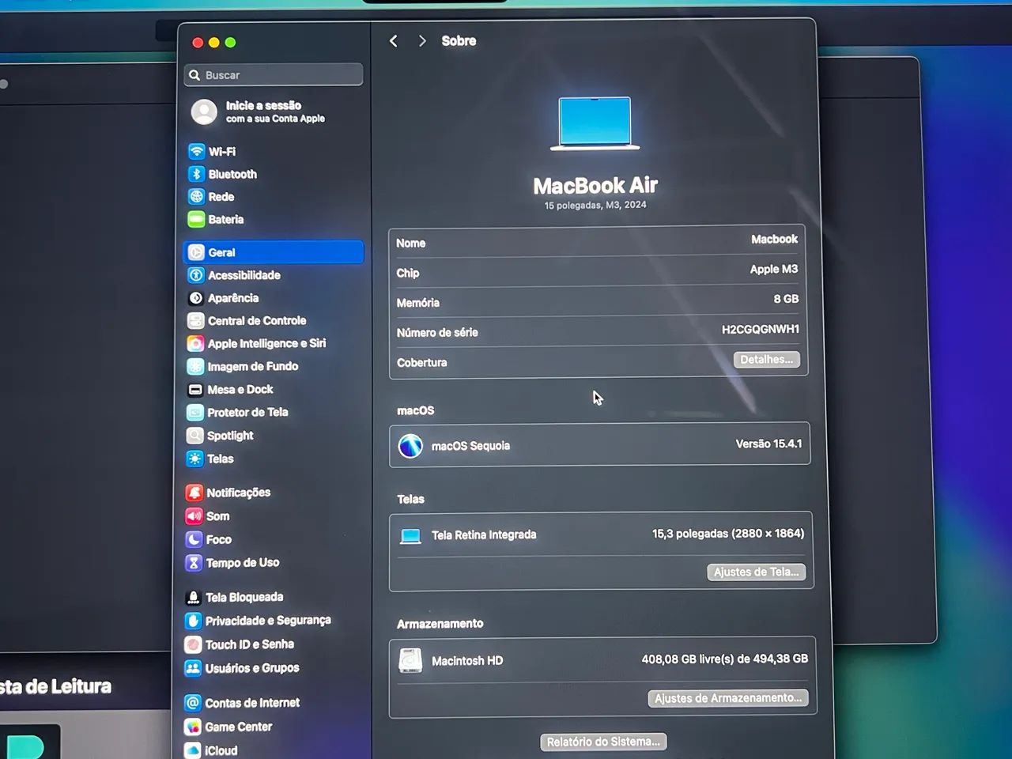Open Privacidade e Segurança icon
The image size is (1012, 759).
point(193,621)
